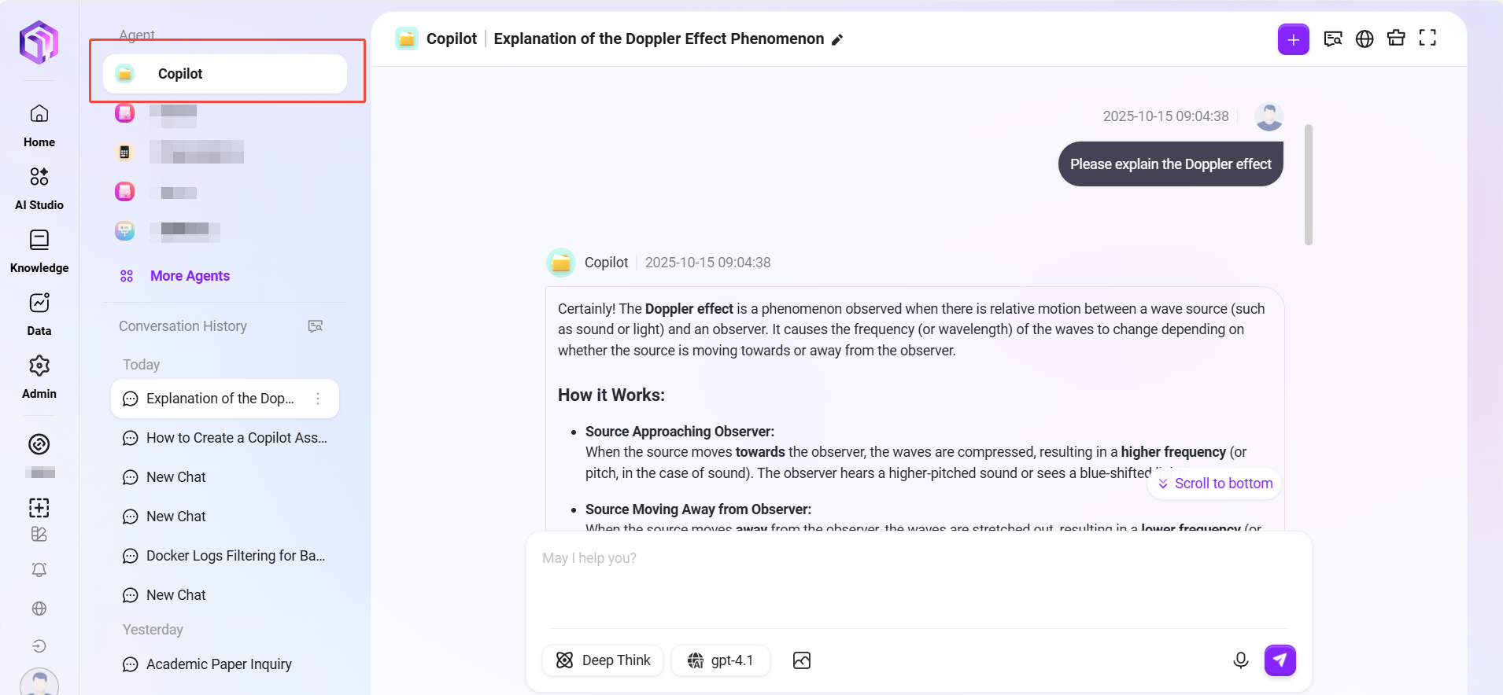Expand the More Agents list
Image resolution: width=1503 pixels, height=695 pixels.
190,276
